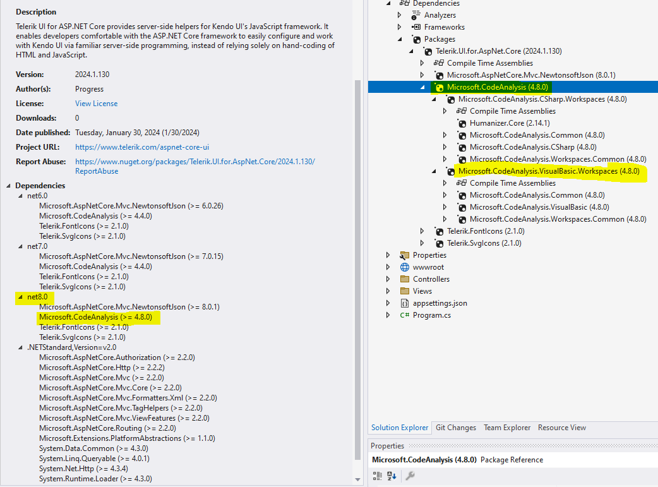The width and height of the screenshot is (658, 487).
Task: Click the Frameworks node icon
Action: point(416,27)
